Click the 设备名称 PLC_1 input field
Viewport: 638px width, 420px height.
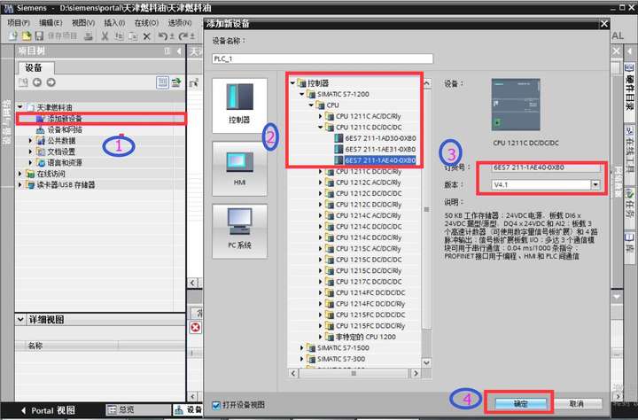323,58
